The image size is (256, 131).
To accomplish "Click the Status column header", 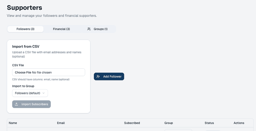I will (x=209, y=123).
